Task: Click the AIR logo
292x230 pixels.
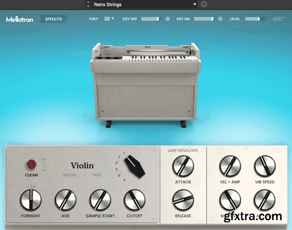Action: pyautogui.click(x=279, y=19)
